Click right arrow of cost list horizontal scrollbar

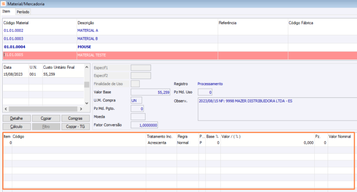pos(81,109)
